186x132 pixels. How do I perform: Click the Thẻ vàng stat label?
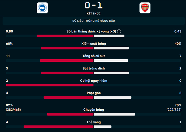pyautogui.click(x=94, y=122)
